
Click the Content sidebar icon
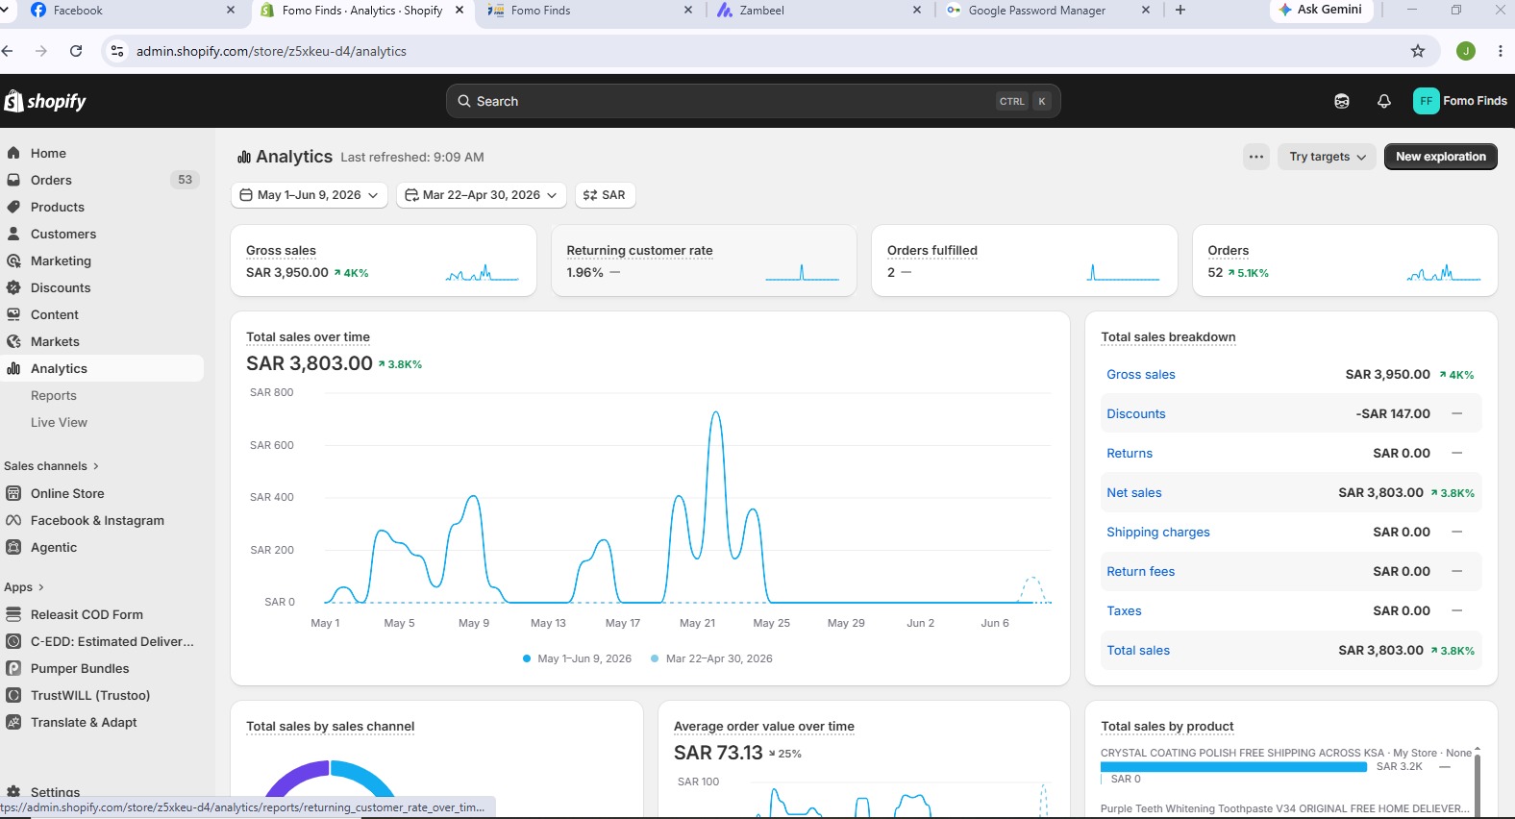[x=13, y=314]
